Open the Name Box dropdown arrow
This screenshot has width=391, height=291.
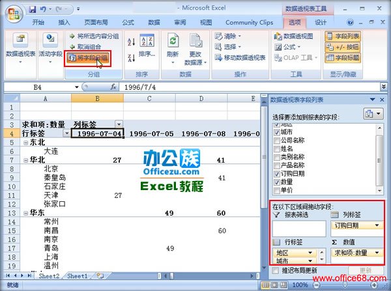tap(76, 87)
